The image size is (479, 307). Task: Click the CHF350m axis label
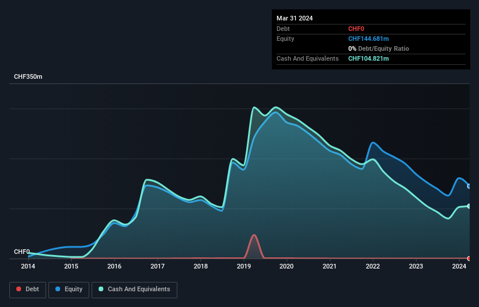click(x=28, y=76)
